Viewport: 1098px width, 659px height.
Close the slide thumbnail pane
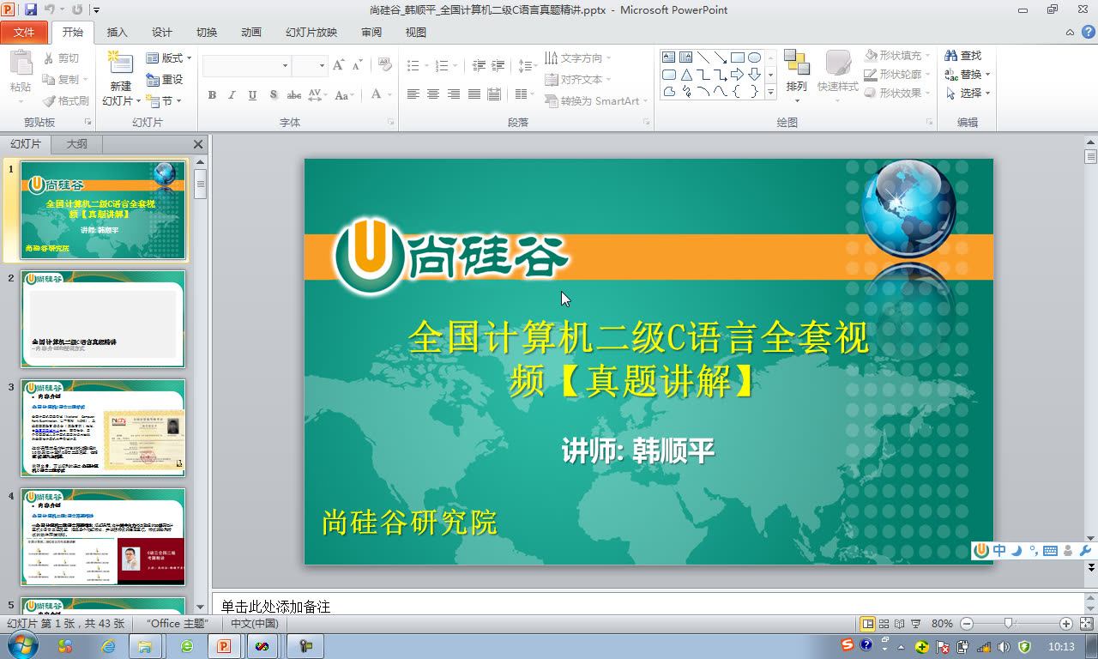(x=198, y=144)
